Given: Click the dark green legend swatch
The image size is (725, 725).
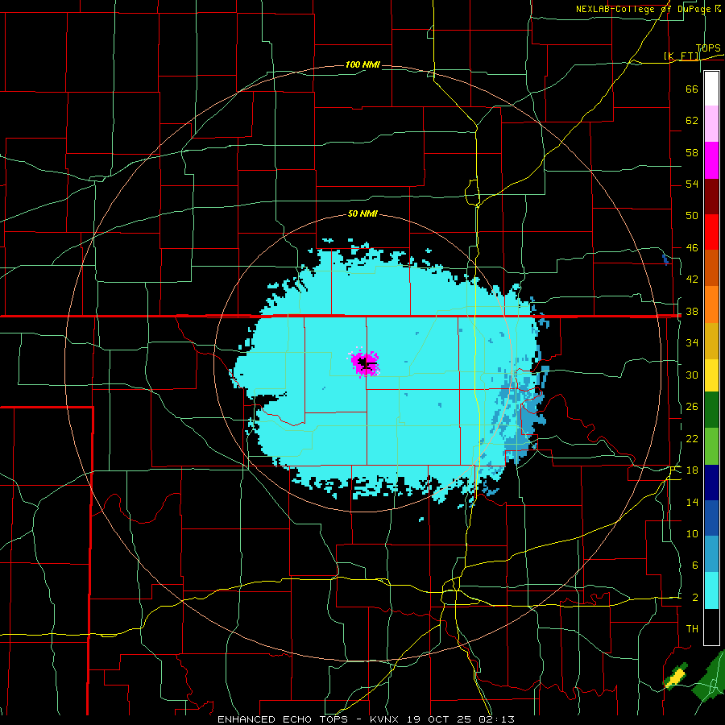Looking at the screenshot, I should (711, 410).
